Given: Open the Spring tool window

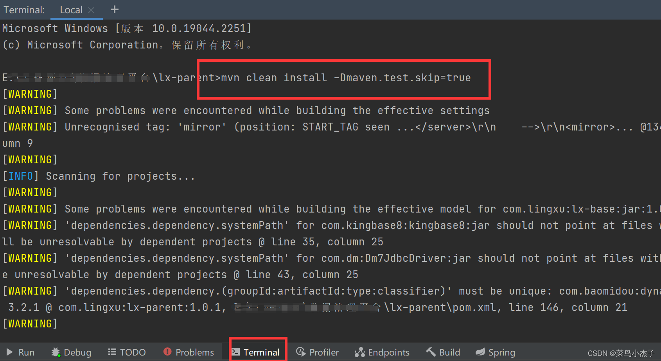Looking at the screenshot, I should [x=495, y=352].
